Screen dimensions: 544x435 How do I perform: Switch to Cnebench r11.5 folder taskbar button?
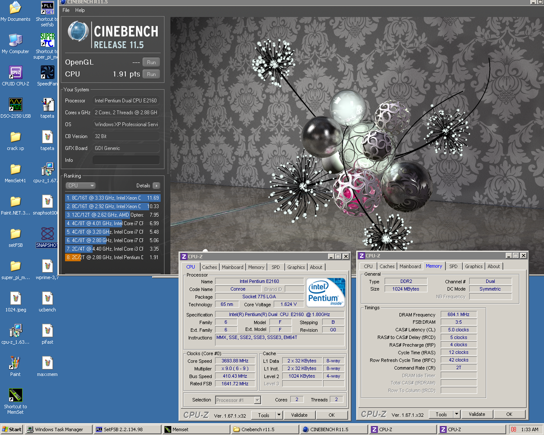tap(265, 429)
